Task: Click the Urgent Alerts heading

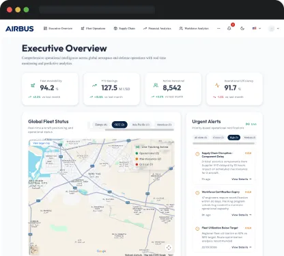Action: tap(206, 122)
